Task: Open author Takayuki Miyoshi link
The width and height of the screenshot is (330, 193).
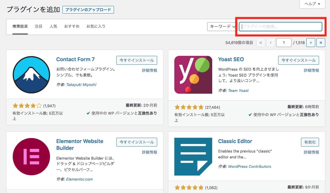Action: pyautogui.click(x=81, y=85)
